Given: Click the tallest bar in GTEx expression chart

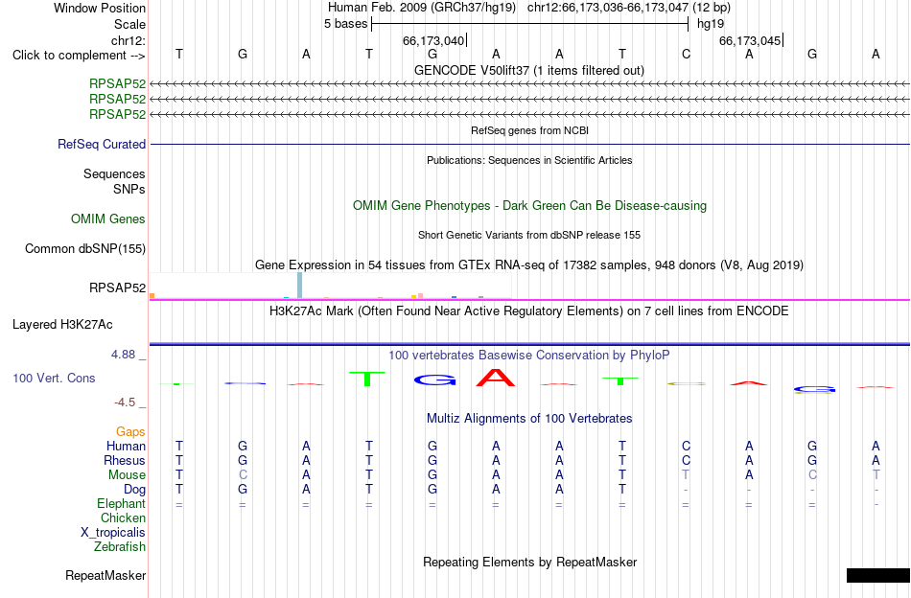Looking at the screenshot, I should pos(299,285).
